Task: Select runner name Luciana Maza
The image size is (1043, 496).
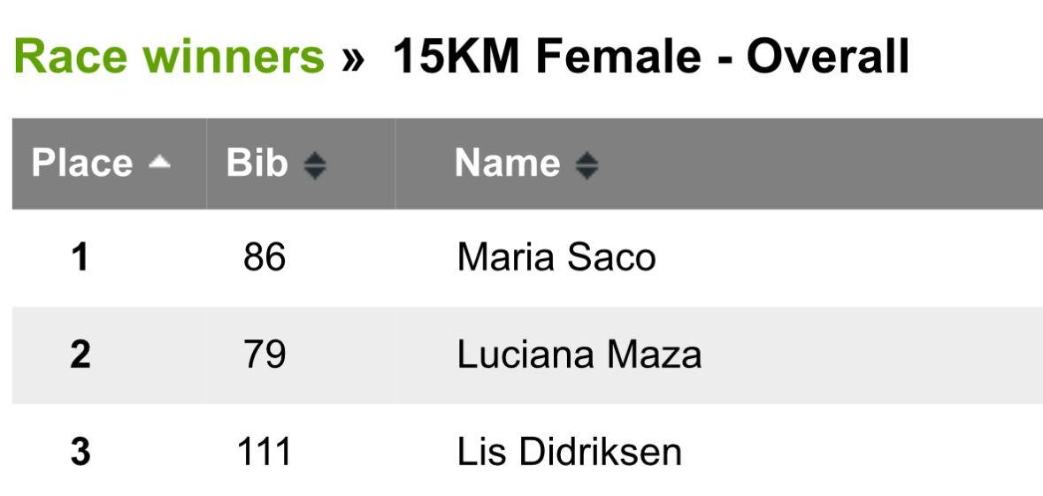Action: pos(579,355)
